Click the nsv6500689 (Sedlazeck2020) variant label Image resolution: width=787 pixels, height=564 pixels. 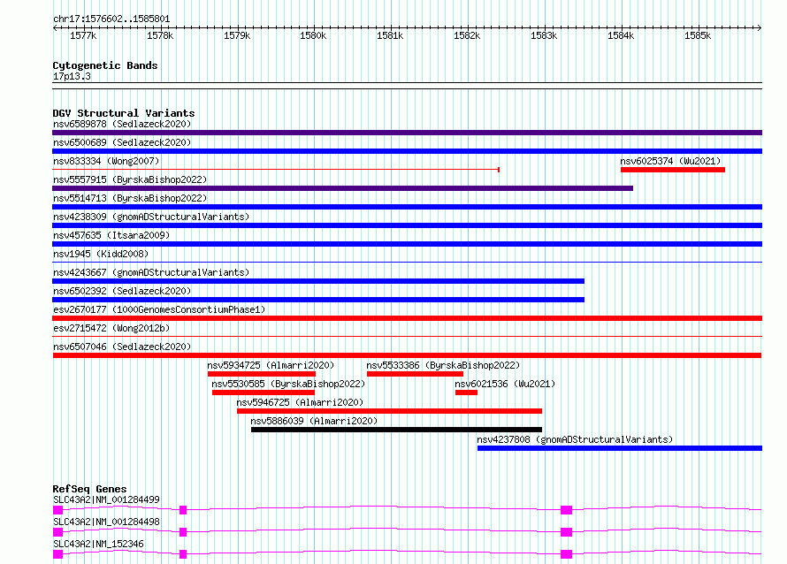[122, 142]
